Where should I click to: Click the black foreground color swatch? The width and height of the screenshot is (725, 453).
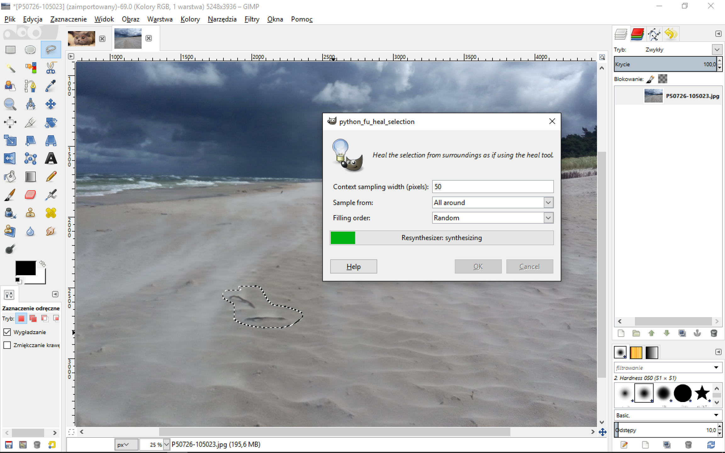tap(25, 268)
